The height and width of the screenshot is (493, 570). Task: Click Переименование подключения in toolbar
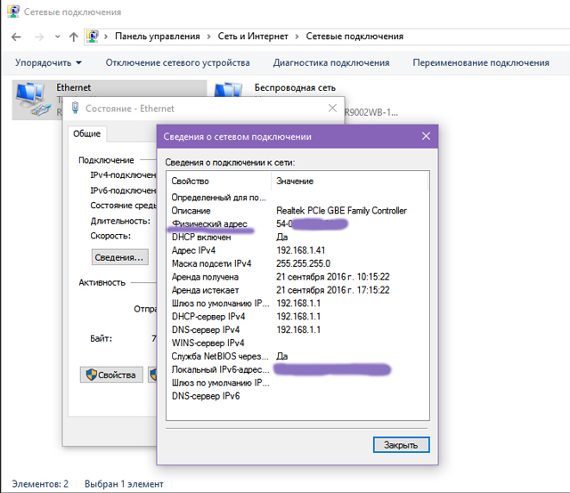point(481,63)
